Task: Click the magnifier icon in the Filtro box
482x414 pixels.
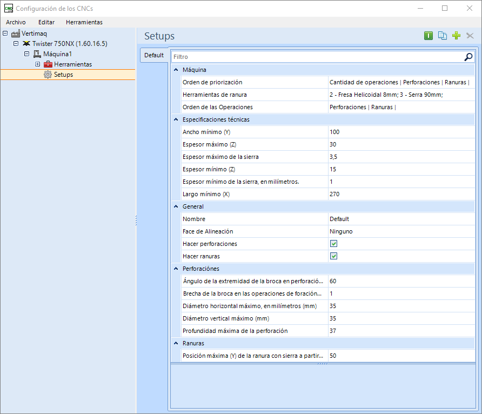Action: pos(468,57)
